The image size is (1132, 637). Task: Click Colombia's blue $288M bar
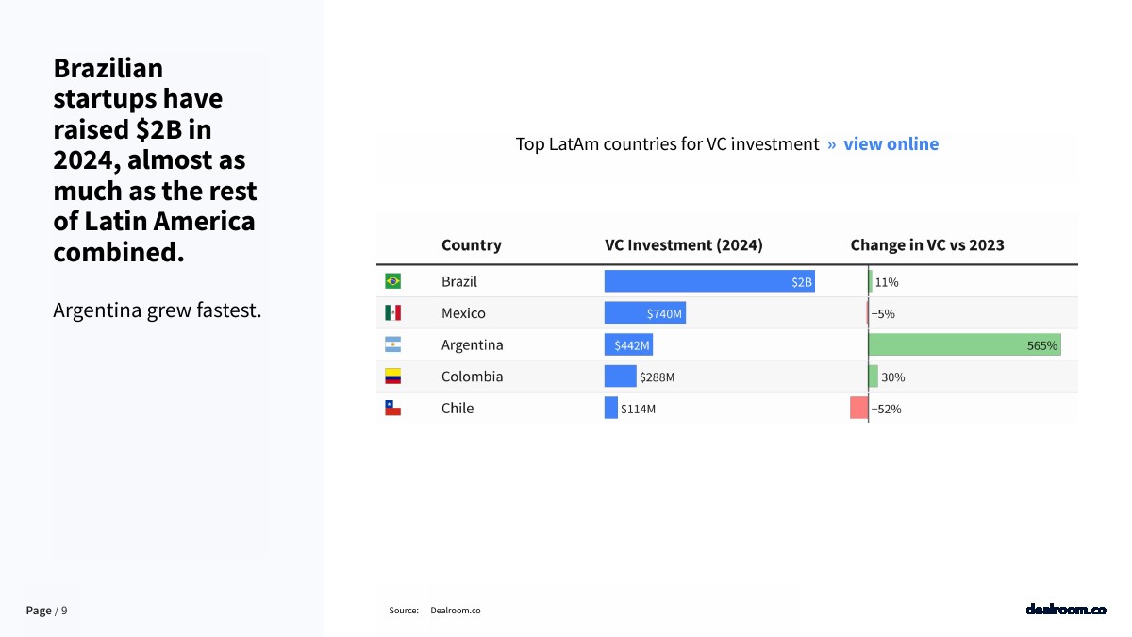[621, 377]
